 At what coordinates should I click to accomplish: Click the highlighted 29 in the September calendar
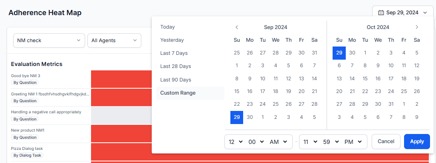pos(237,117)
